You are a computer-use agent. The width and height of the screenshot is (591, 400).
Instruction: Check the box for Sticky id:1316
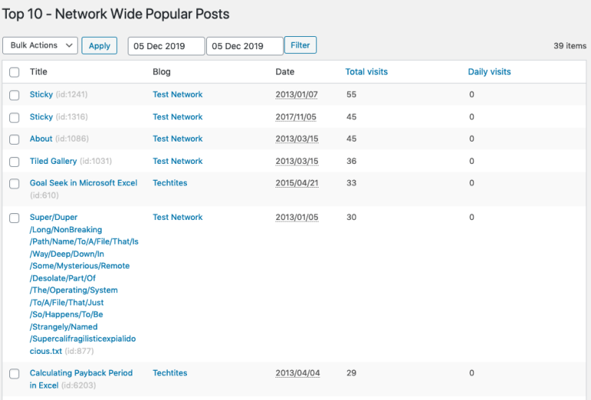(x=15, y=118)
